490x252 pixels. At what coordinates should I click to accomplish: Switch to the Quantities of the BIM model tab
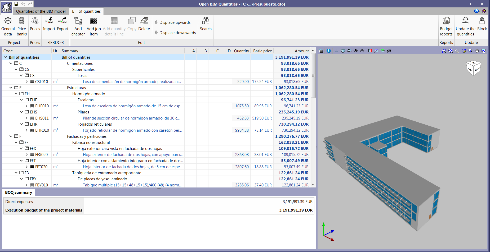[x=41, y=11]
